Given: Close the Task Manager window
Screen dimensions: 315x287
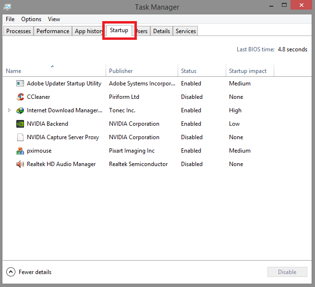Looking at the screenshot, I should (x=302, y=5).
